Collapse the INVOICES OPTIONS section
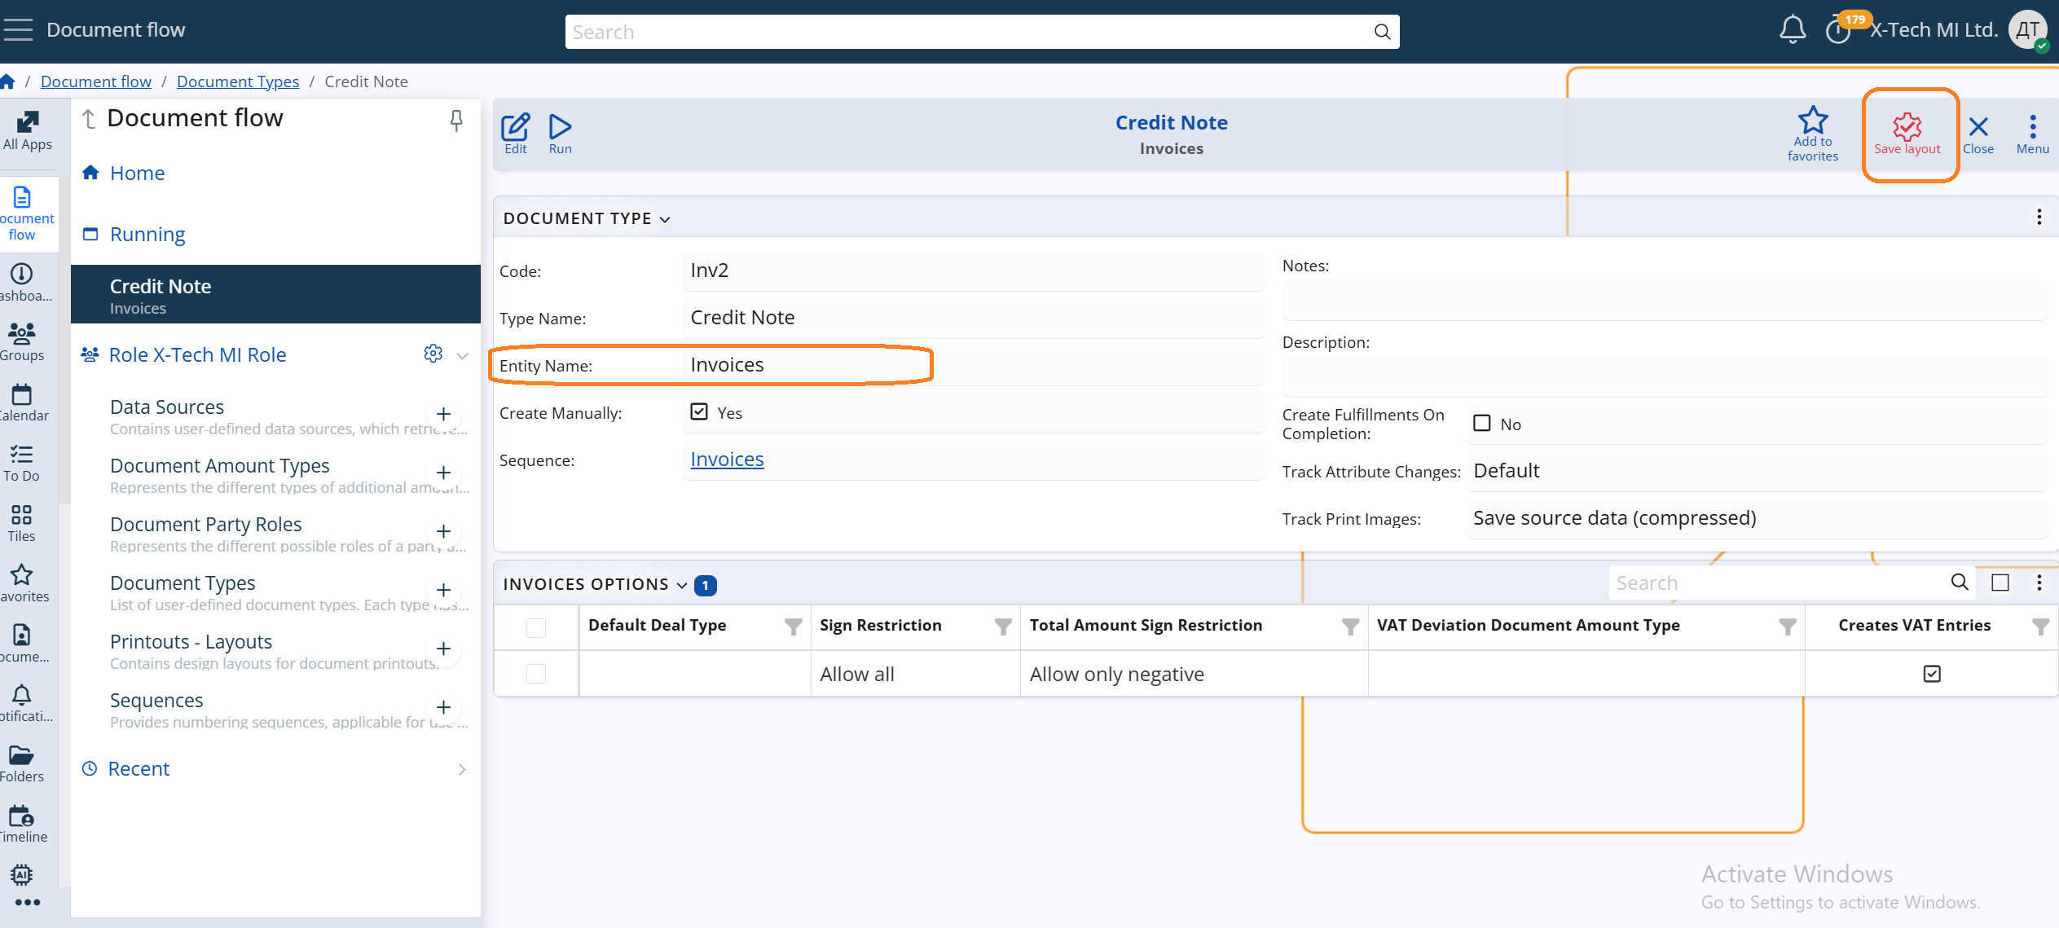Screen dimensions: 2059x928 pos(682,585)
